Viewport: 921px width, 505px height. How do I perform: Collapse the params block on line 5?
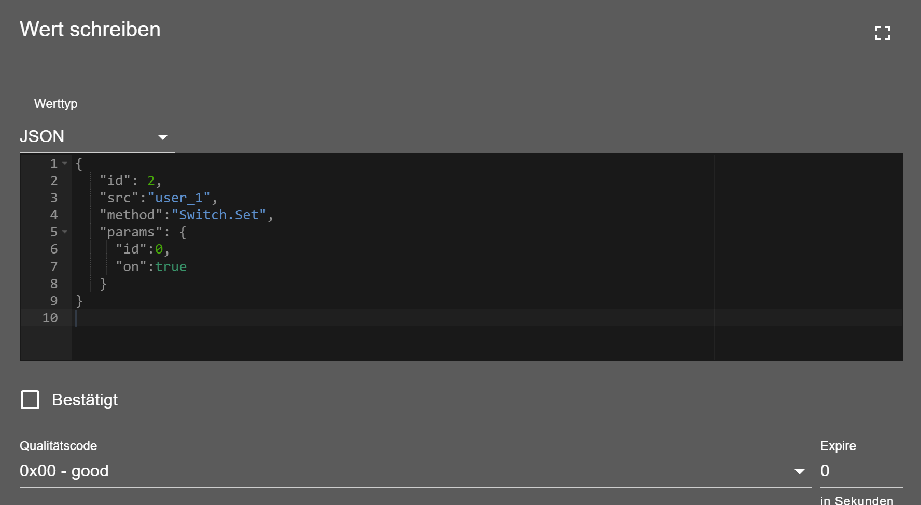pyautogui.click(x=65, y=232)
